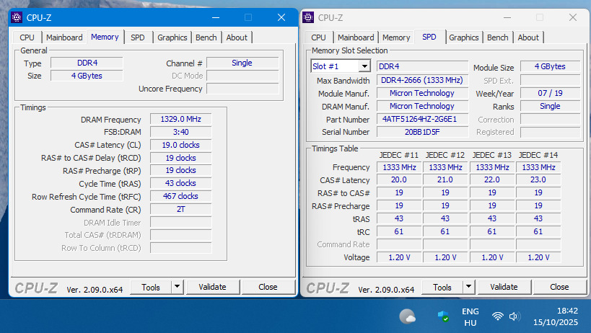
Task: Click Week/Year value 07 / 19
Action: 551,93
